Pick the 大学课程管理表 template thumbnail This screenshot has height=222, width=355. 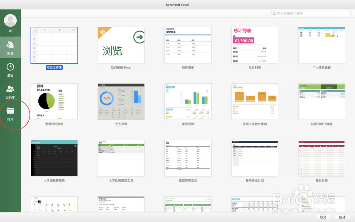(54, 158)
